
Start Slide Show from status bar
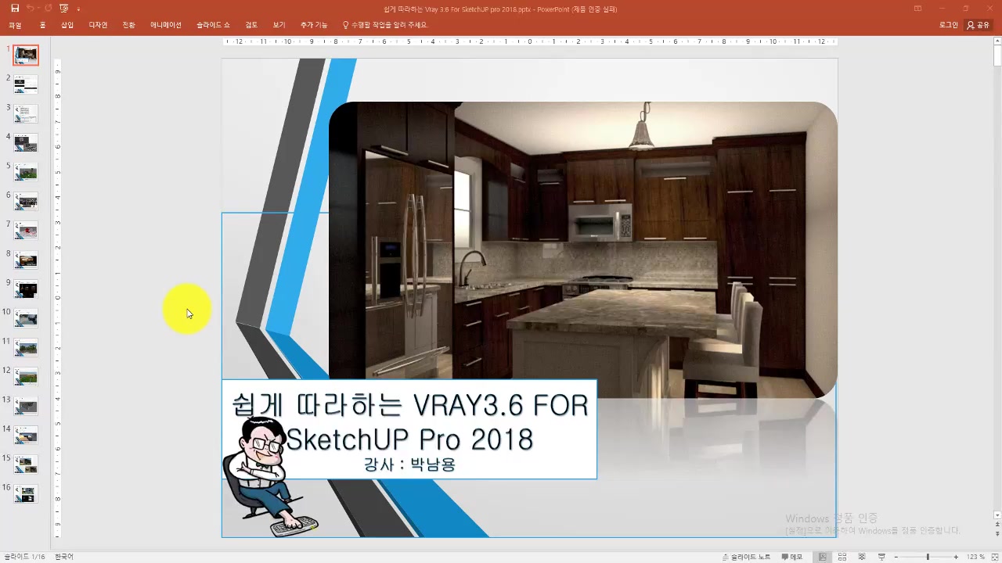click(x=881, y=557)
